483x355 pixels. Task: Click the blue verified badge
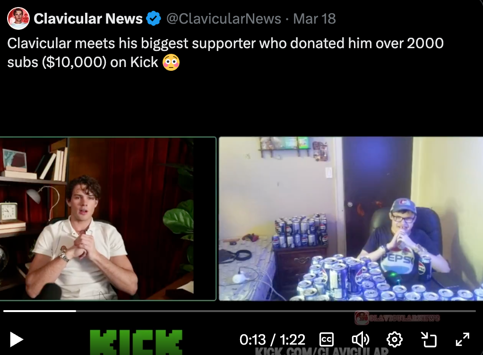click(154, 18)
